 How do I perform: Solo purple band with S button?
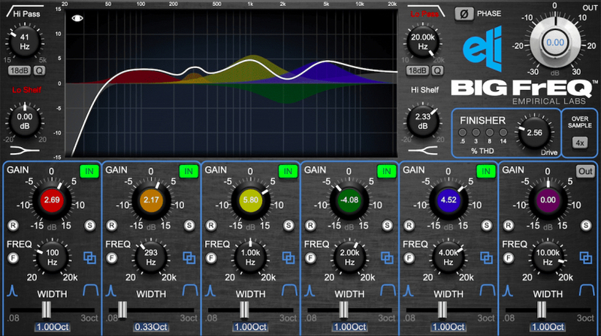tap(586, 226)
